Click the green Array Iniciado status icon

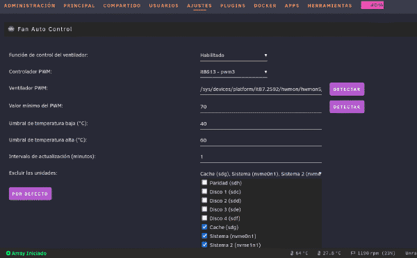pyautogui.click(x=8, y=253)
